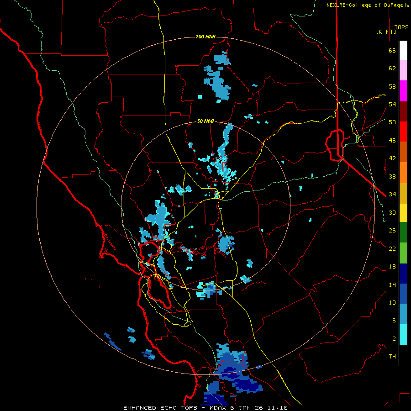Screen dimensions: 411x411
Task: Click the "50 NMI" range ring label
Action: tap(205, 121)
